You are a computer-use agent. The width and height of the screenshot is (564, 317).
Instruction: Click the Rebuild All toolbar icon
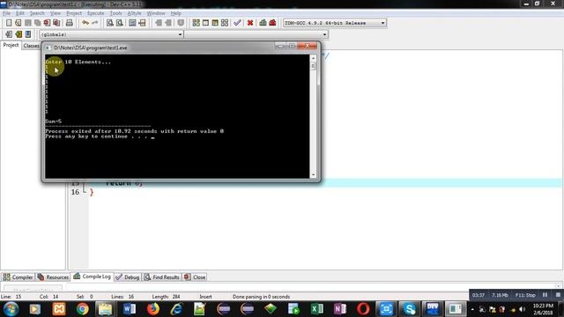coord(225,23)
